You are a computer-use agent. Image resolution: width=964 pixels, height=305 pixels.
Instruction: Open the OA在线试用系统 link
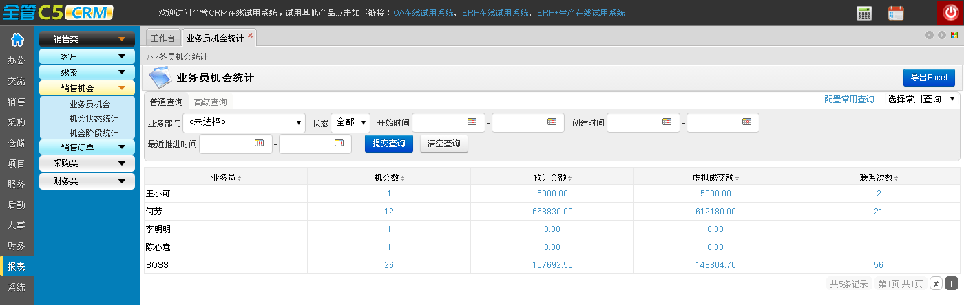[x=423, y=13]
